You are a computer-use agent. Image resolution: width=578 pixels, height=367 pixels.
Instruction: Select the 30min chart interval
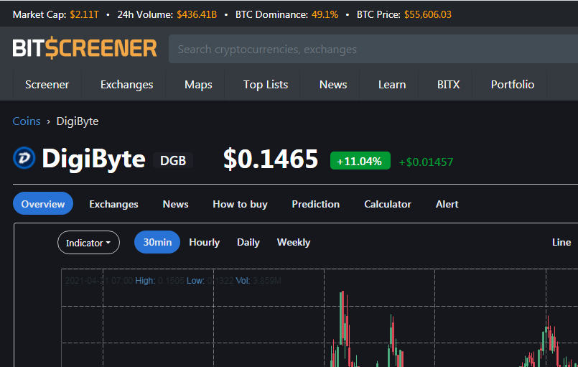[x=157, y=242]
